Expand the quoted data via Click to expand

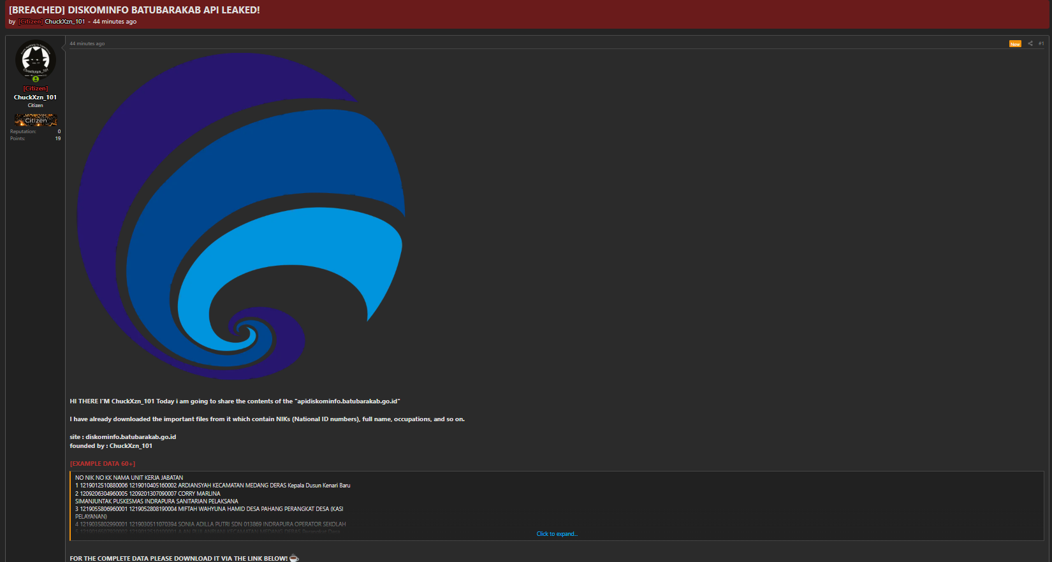click(x=557, y=534)
